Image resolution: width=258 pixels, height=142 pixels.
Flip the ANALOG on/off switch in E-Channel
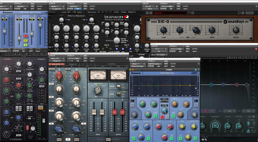(x=30, y=118)
